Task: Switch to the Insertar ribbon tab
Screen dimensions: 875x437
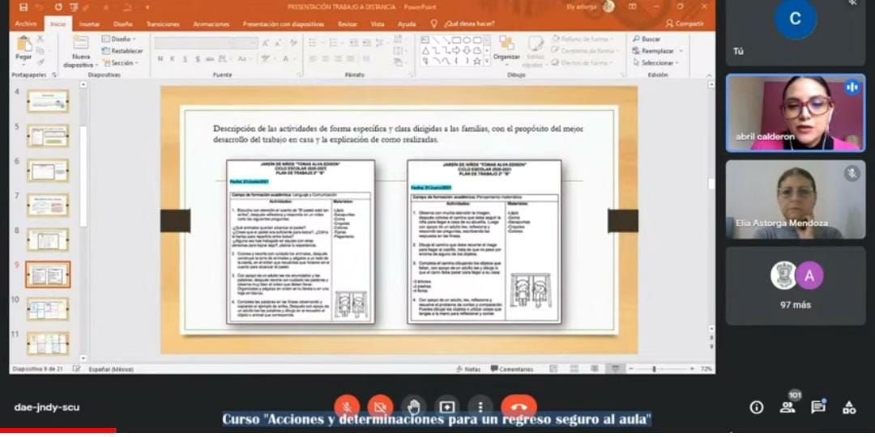Action: 90,24
